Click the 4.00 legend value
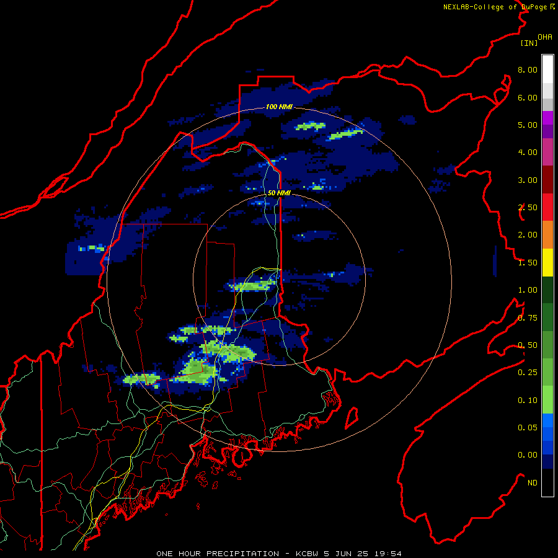 [x=528, y=153]
